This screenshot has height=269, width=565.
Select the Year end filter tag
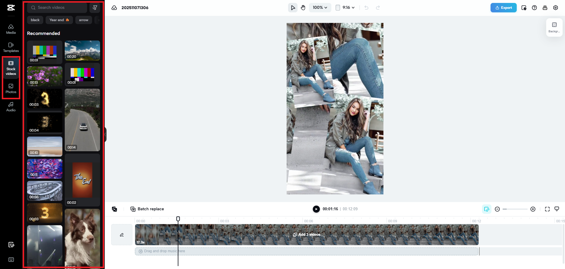pyautogui.click(x=59, y=20)
